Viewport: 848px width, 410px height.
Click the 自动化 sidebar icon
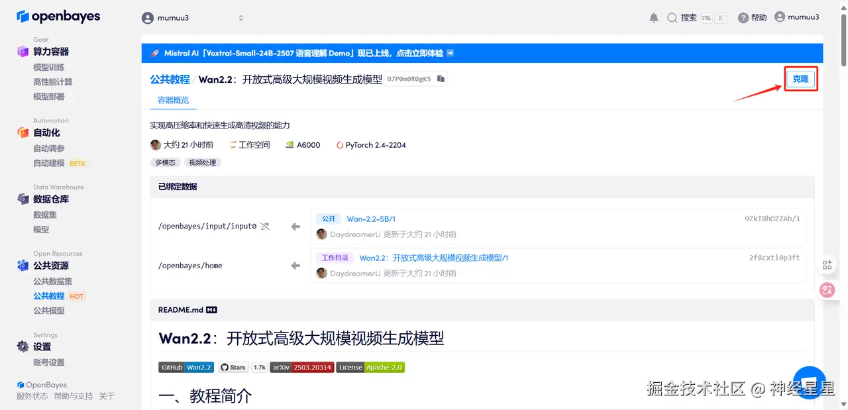[23, 132]
